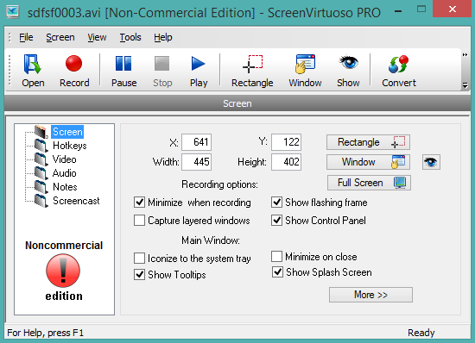The height and width of the screenshot is (343, 475).
Task: Expand toolbar overflow chevron at top right
Action: (465, 54)
